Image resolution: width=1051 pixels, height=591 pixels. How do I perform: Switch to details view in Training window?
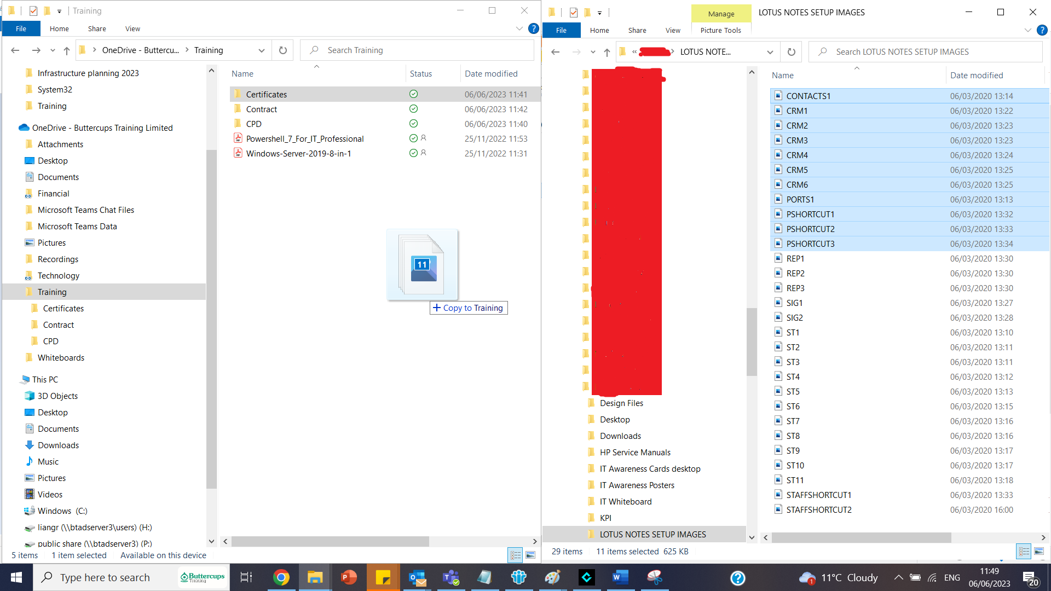pyautogui.click(x=515, y=555)
